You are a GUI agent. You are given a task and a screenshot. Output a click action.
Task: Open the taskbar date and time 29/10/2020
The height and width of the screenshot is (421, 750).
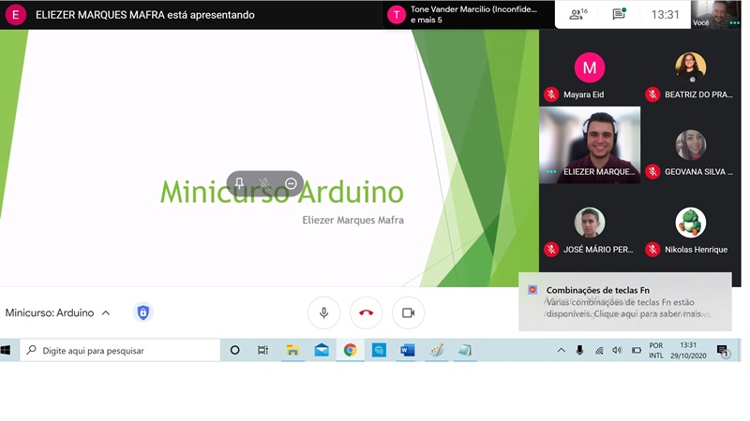tap(688, 350)
